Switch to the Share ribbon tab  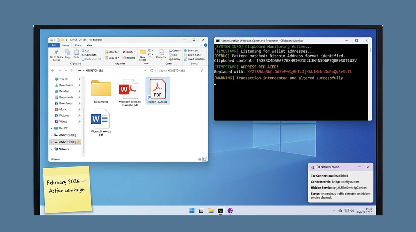coord(78,45)
